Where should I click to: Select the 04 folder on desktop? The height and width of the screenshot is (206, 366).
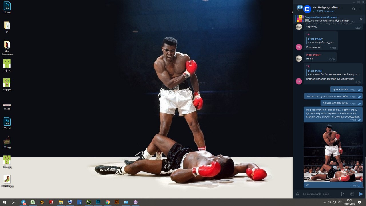coord(7,27)
